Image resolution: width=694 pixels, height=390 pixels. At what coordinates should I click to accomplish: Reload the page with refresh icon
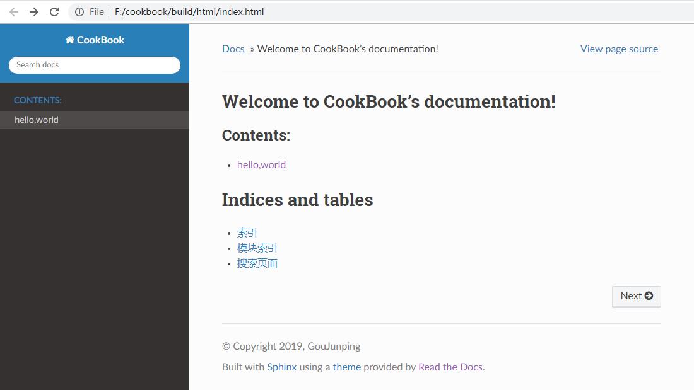click(x=54, y=12)
